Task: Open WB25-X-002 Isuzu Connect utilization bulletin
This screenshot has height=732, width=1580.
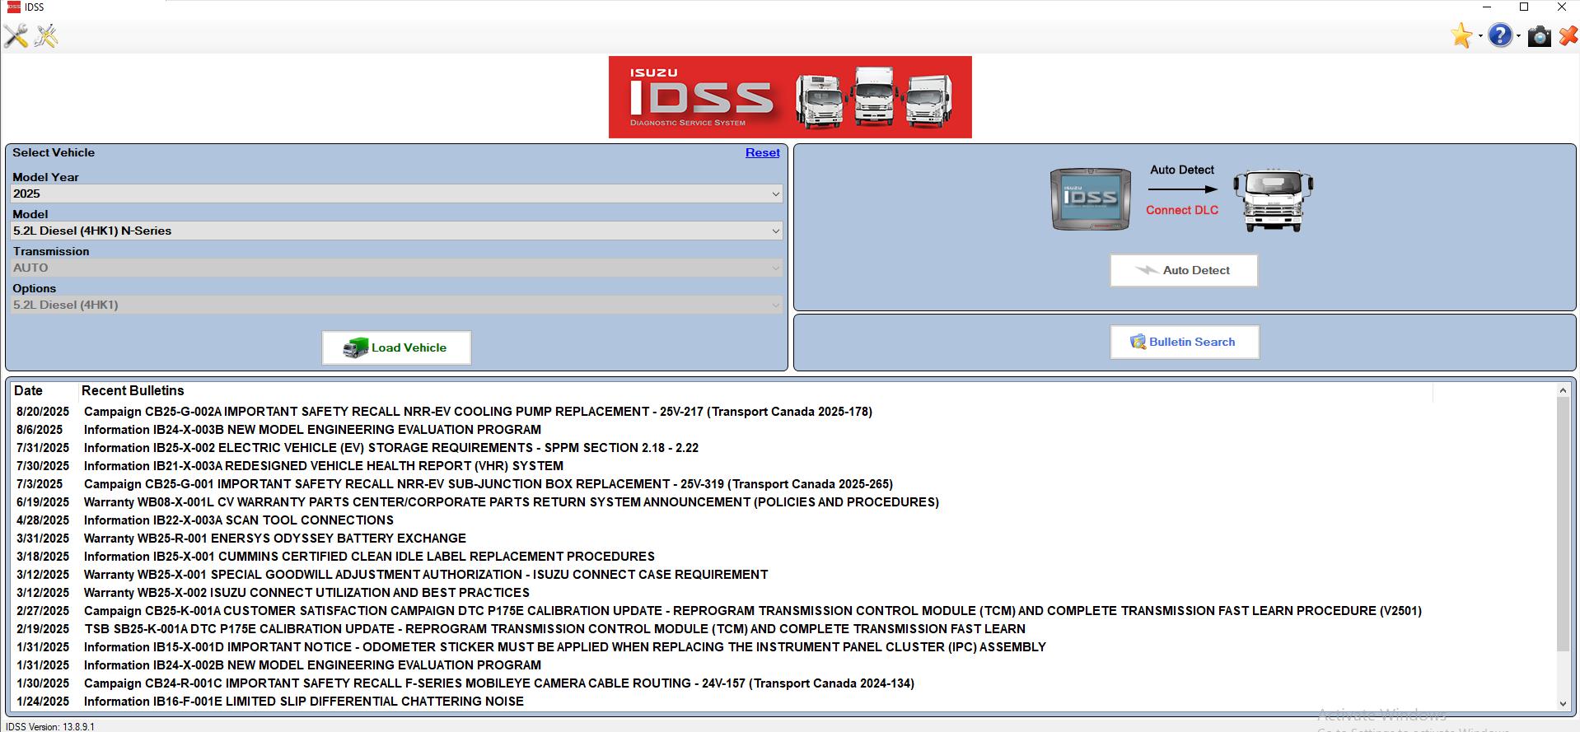Action: point(306,593)
